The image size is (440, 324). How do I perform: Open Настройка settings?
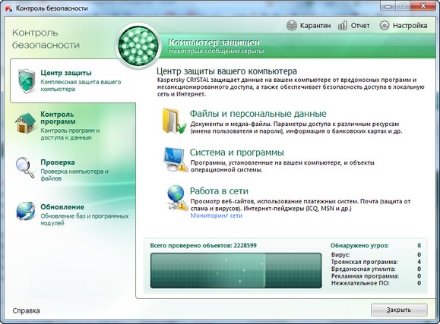404,26
